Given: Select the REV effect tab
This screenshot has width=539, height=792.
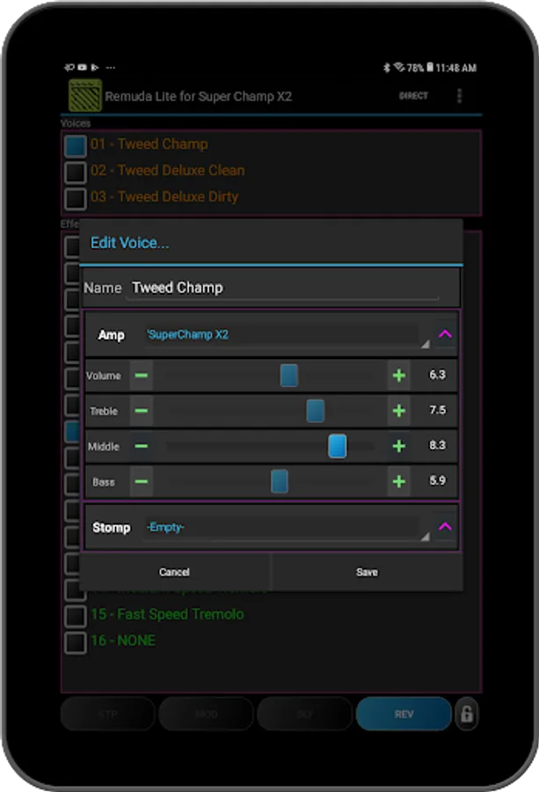Looking at the screenshot, I should [x=404, y=714].
